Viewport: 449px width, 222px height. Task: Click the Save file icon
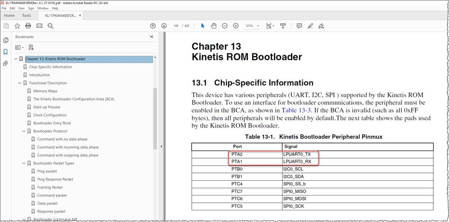click(6, 26)
